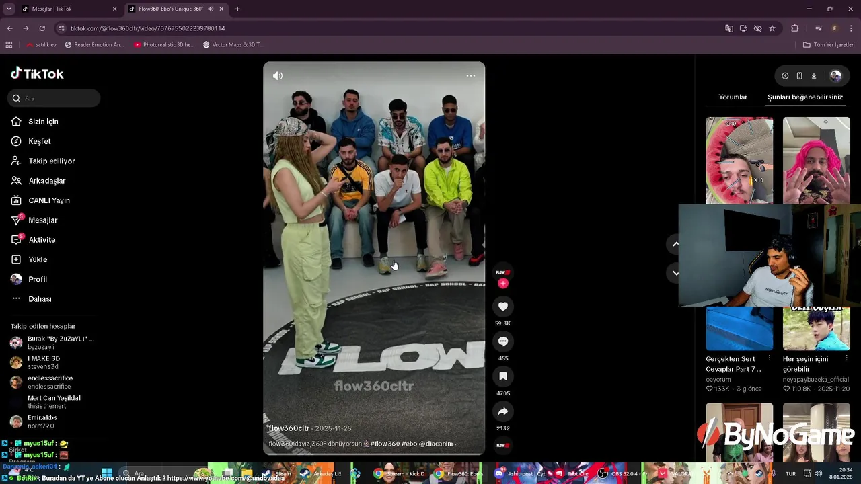Open the Yükle upload page
Image resolution: width=861 pixels, height=484 pixels.
point(29,259)
